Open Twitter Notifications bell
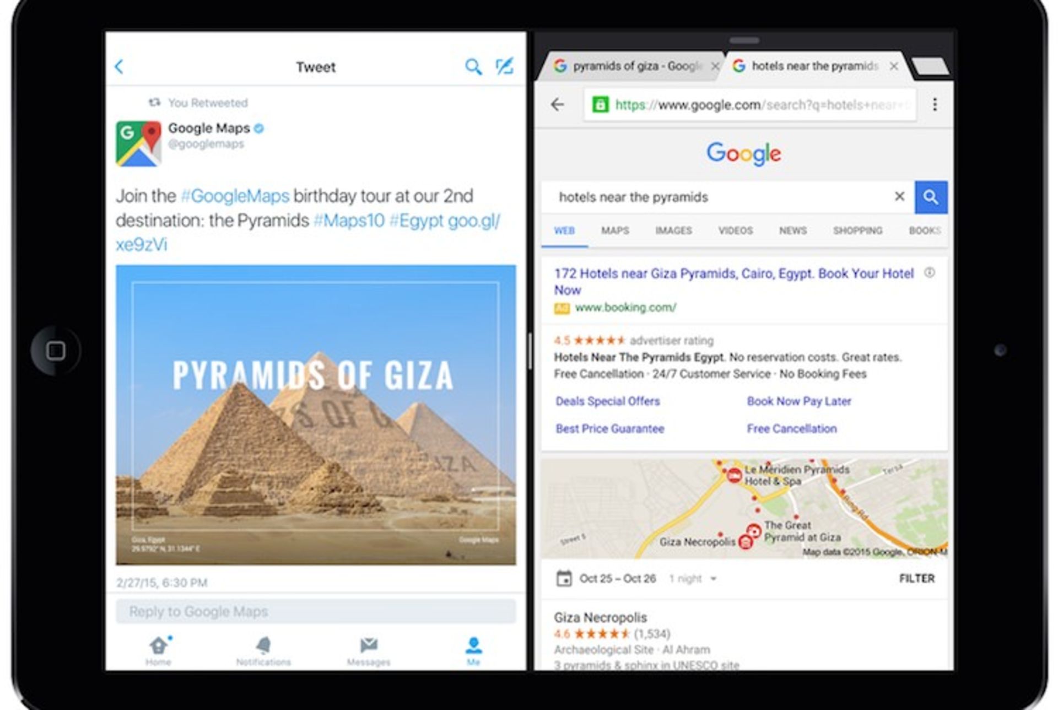Image resolution: width=1058 pixels, height=710 pixels. (263, 651)
